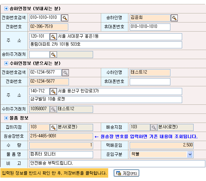Open sender postal code lookup for 120-101
Screen dimensions: 206x181
coord(53,37)
